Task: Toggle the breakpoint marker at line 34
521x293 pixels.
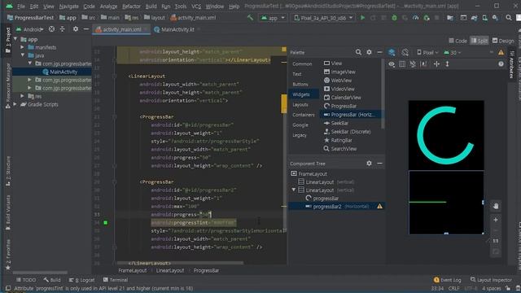Action: coord(105,222)
